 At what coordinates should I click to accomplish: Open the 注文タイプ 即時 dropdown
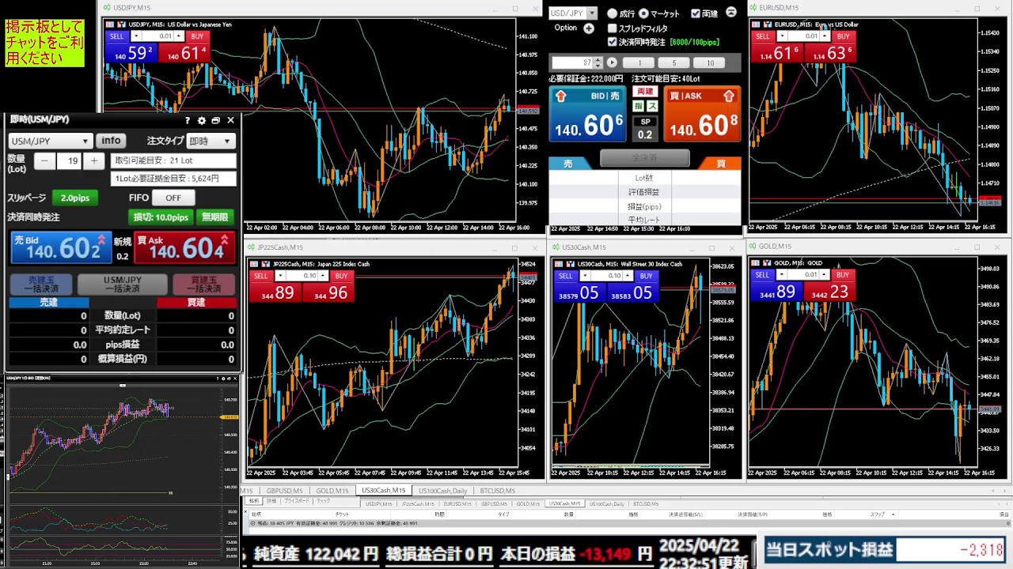coord(211,141)
